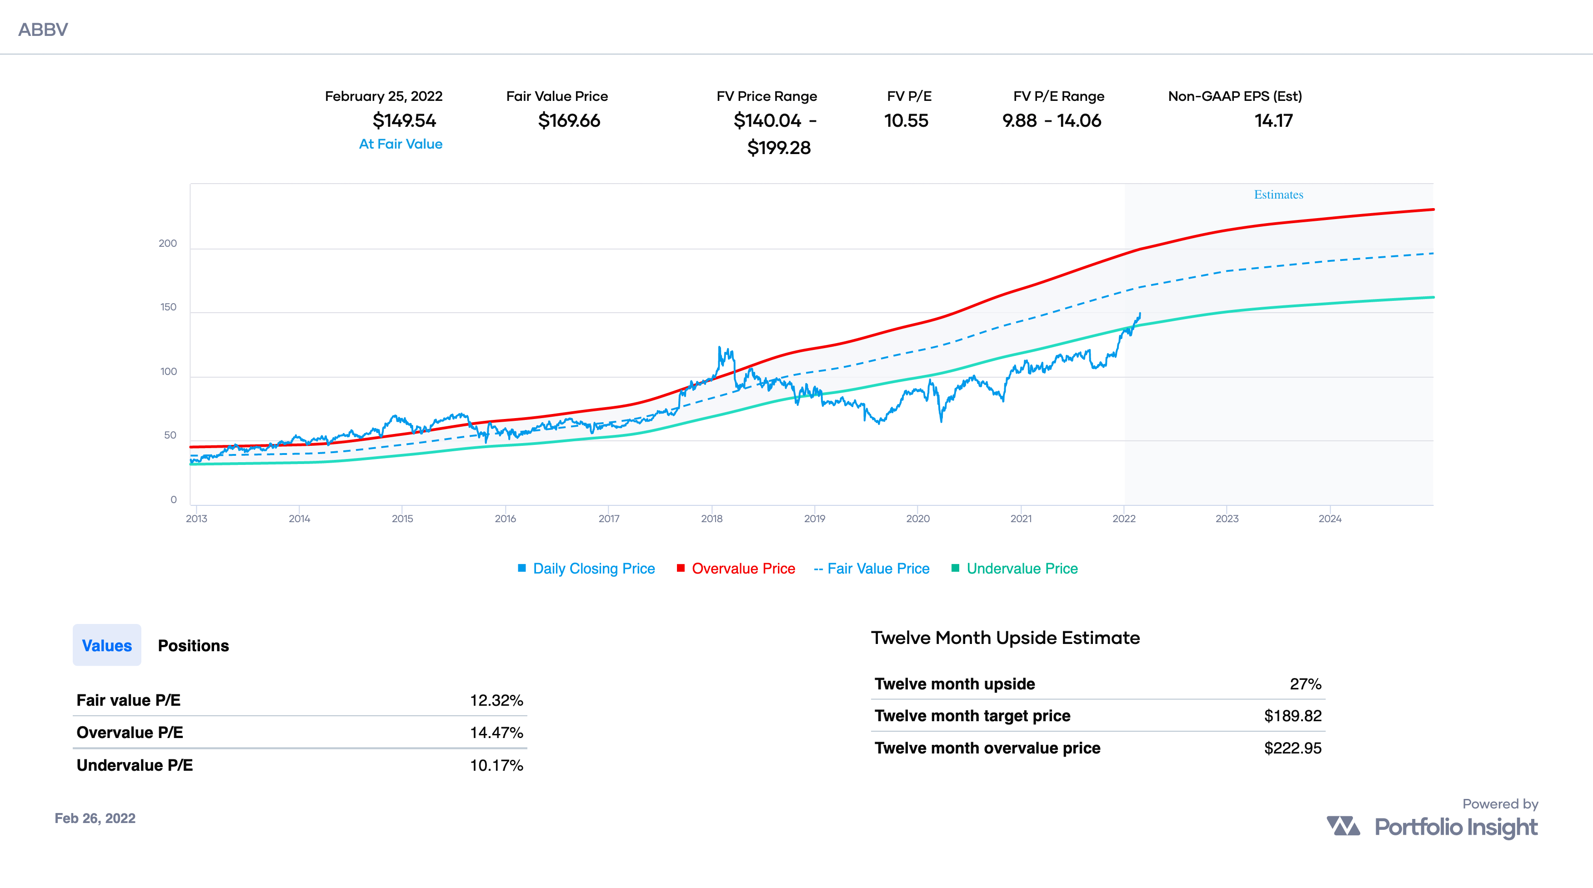Switch to the Positions tab
Image resolution: width=1593 pixels, height=888 pixels.
193,646
